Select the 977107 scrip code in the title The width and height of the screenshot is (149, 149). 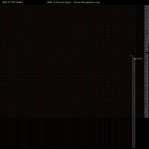coord(12,2)
